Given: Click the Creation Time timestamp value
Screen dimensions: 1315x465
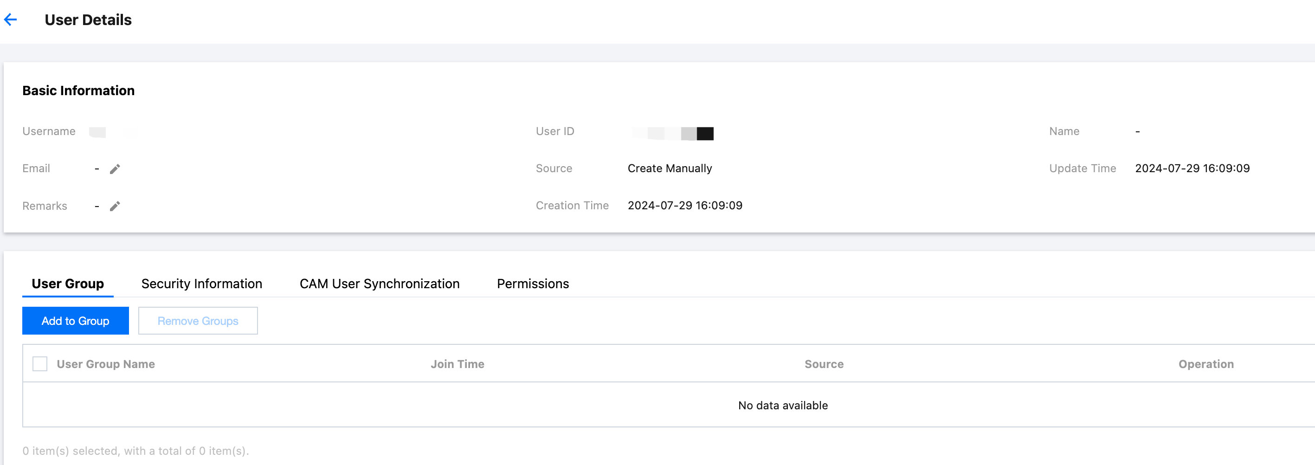Looking at the screenshot, I should (x=684, y=206).
